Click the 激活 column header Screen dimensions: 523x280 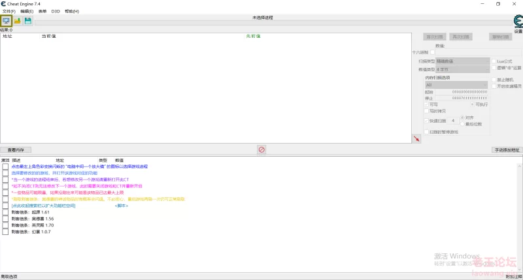click(5, 160)
